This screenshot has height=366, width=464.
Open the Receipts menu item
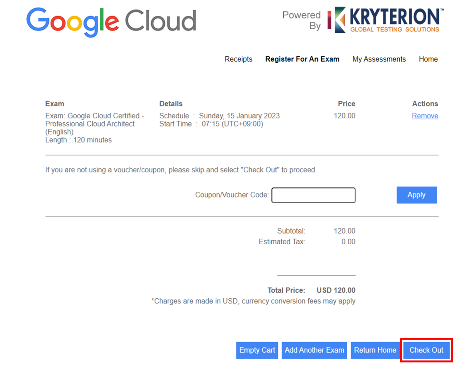238,59
